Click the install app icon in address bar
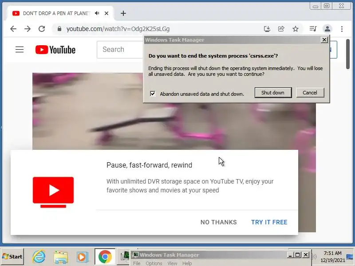 (x=267, y=29)
